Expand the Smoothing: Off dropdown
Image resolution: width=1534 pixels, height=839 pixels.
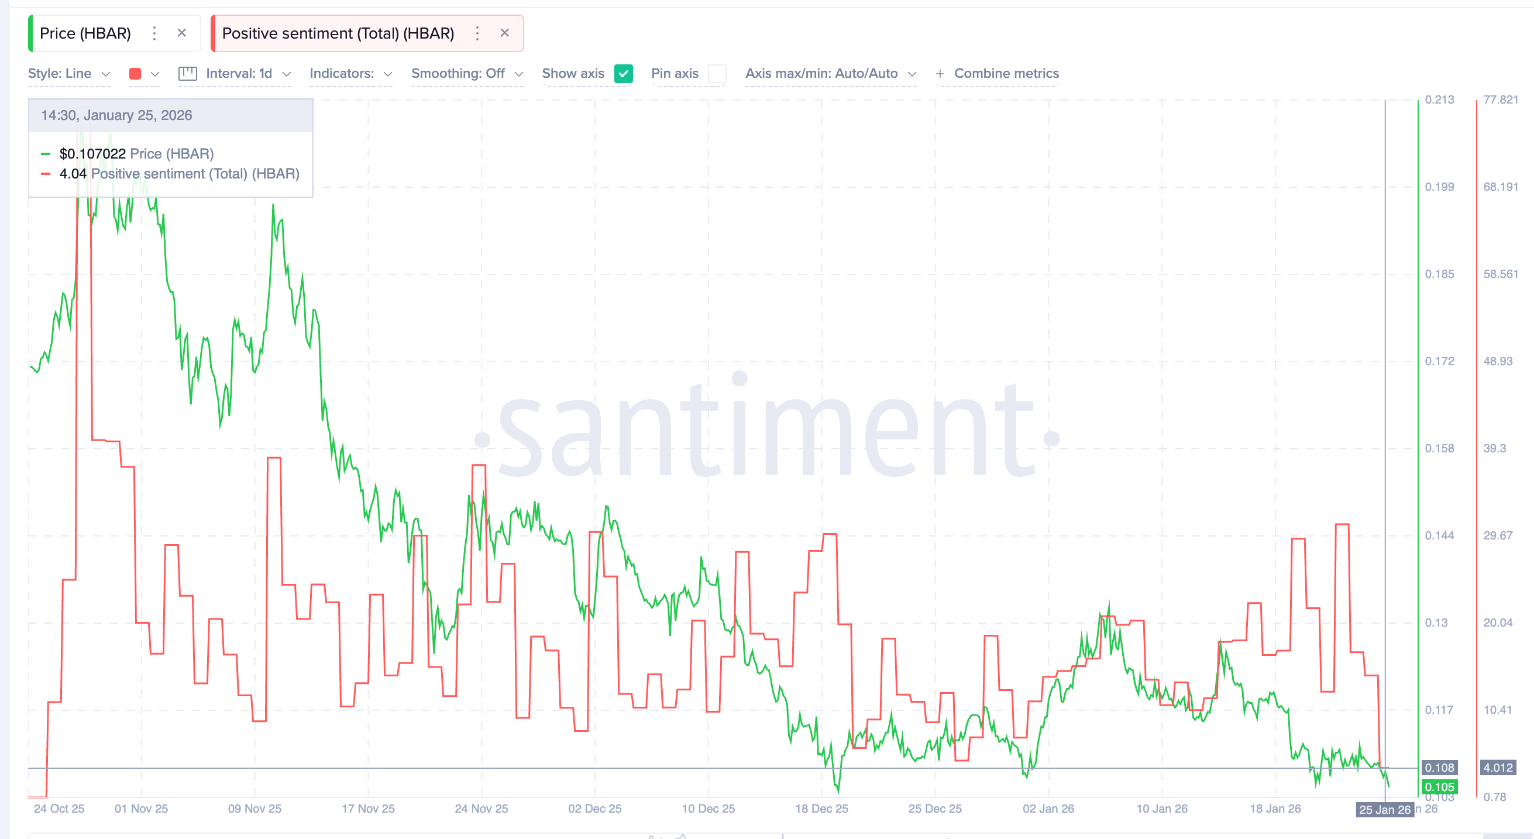tap(466, 74)
